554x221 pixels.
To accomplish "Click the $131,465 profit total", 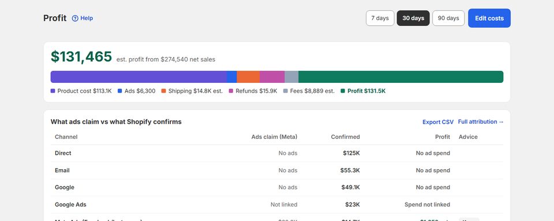I will 81,56.
